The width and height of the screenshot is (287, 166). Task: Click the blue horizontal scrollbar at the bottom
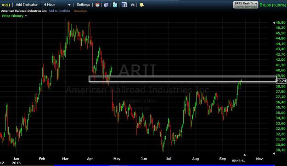click(x=164, y=165)
